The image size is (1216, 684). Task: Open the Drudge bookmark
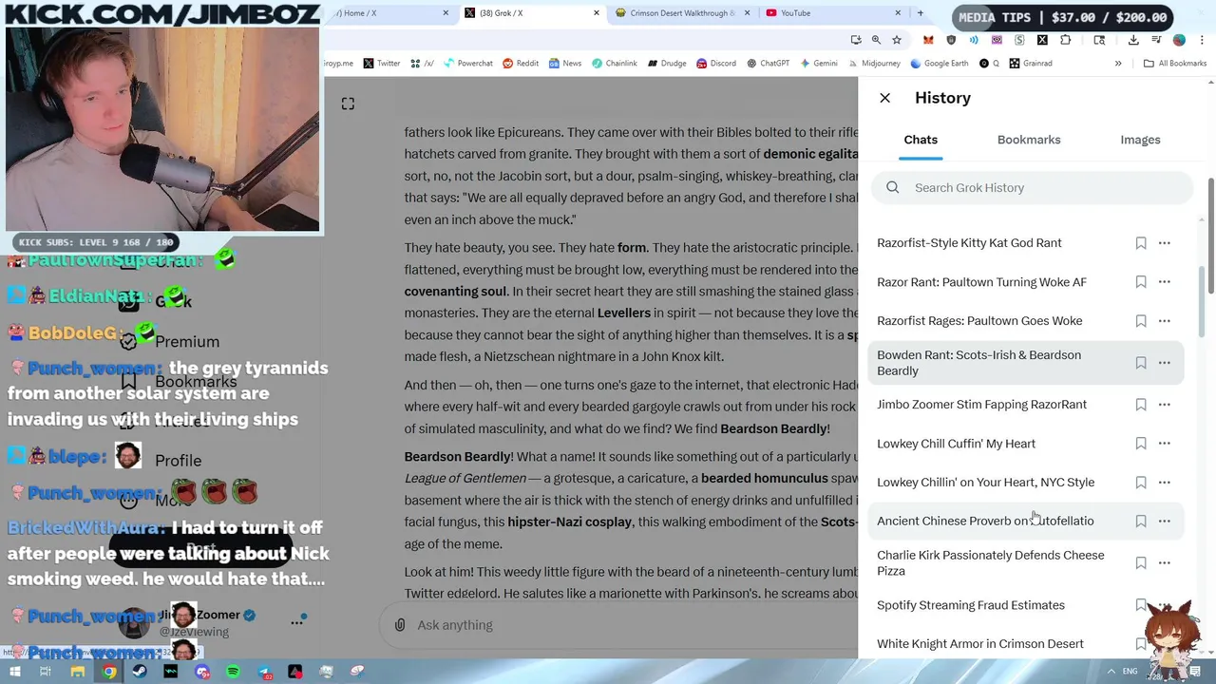point(667,64)
